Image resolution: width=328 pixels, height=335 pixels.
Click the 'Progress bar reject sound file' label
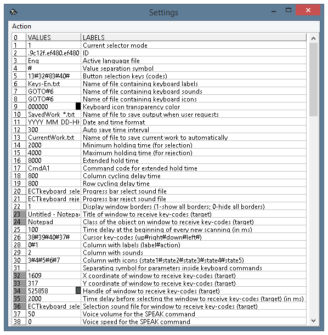click(x=125, y=198)
